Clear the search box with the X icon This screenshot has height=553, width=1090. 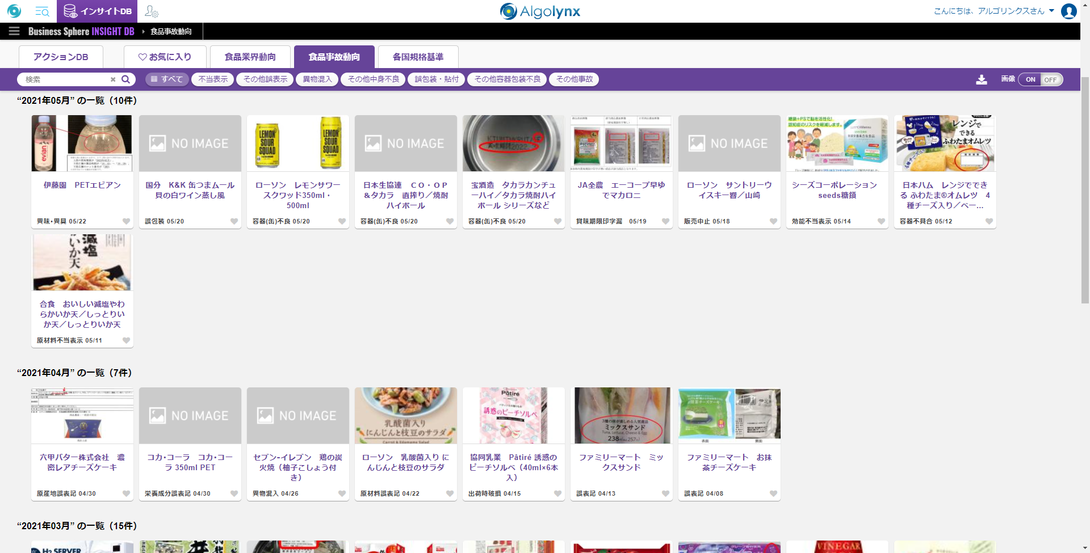(x=113, y=79)
